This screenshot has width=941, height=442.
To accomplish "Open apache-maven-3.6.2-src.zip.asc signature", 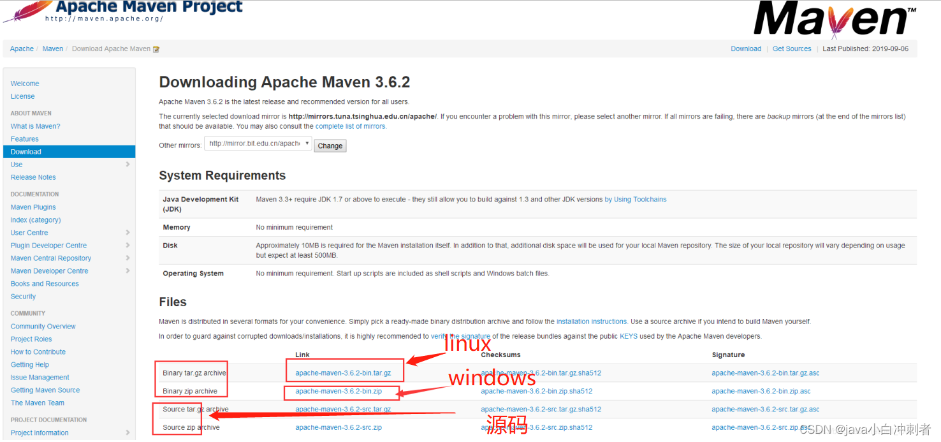I will tap(761, 427).
